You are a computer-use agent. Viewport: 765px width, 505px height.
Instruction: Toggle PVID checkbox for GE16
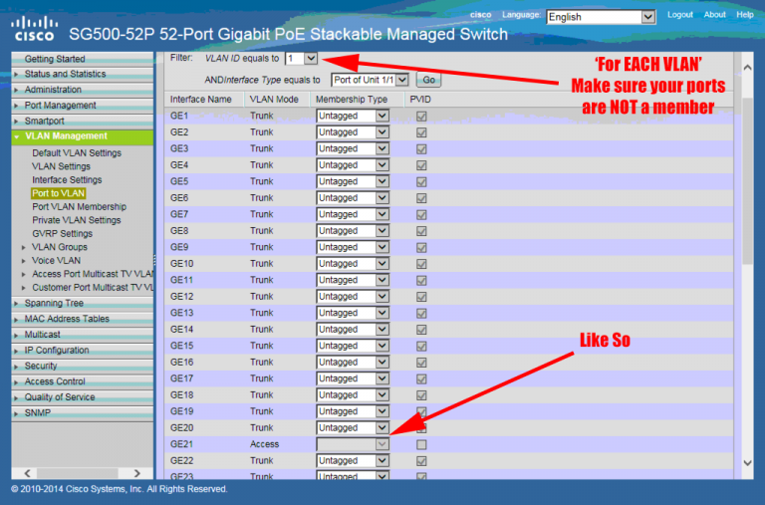(x=421, y=363)
